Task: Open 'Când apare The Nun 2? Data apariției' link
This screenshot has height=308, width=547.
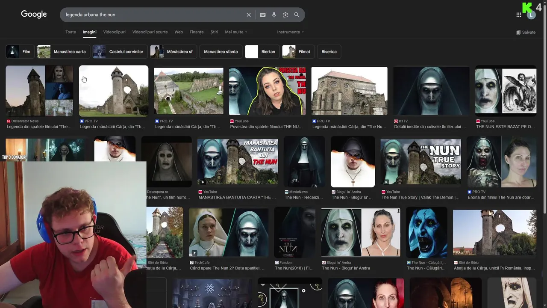Action: [x=228, y=268]
